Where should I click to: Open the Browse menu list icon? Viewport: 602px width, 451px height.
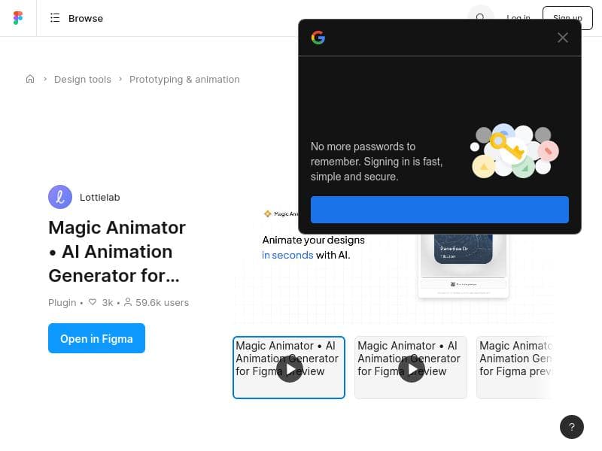(55, 18)
